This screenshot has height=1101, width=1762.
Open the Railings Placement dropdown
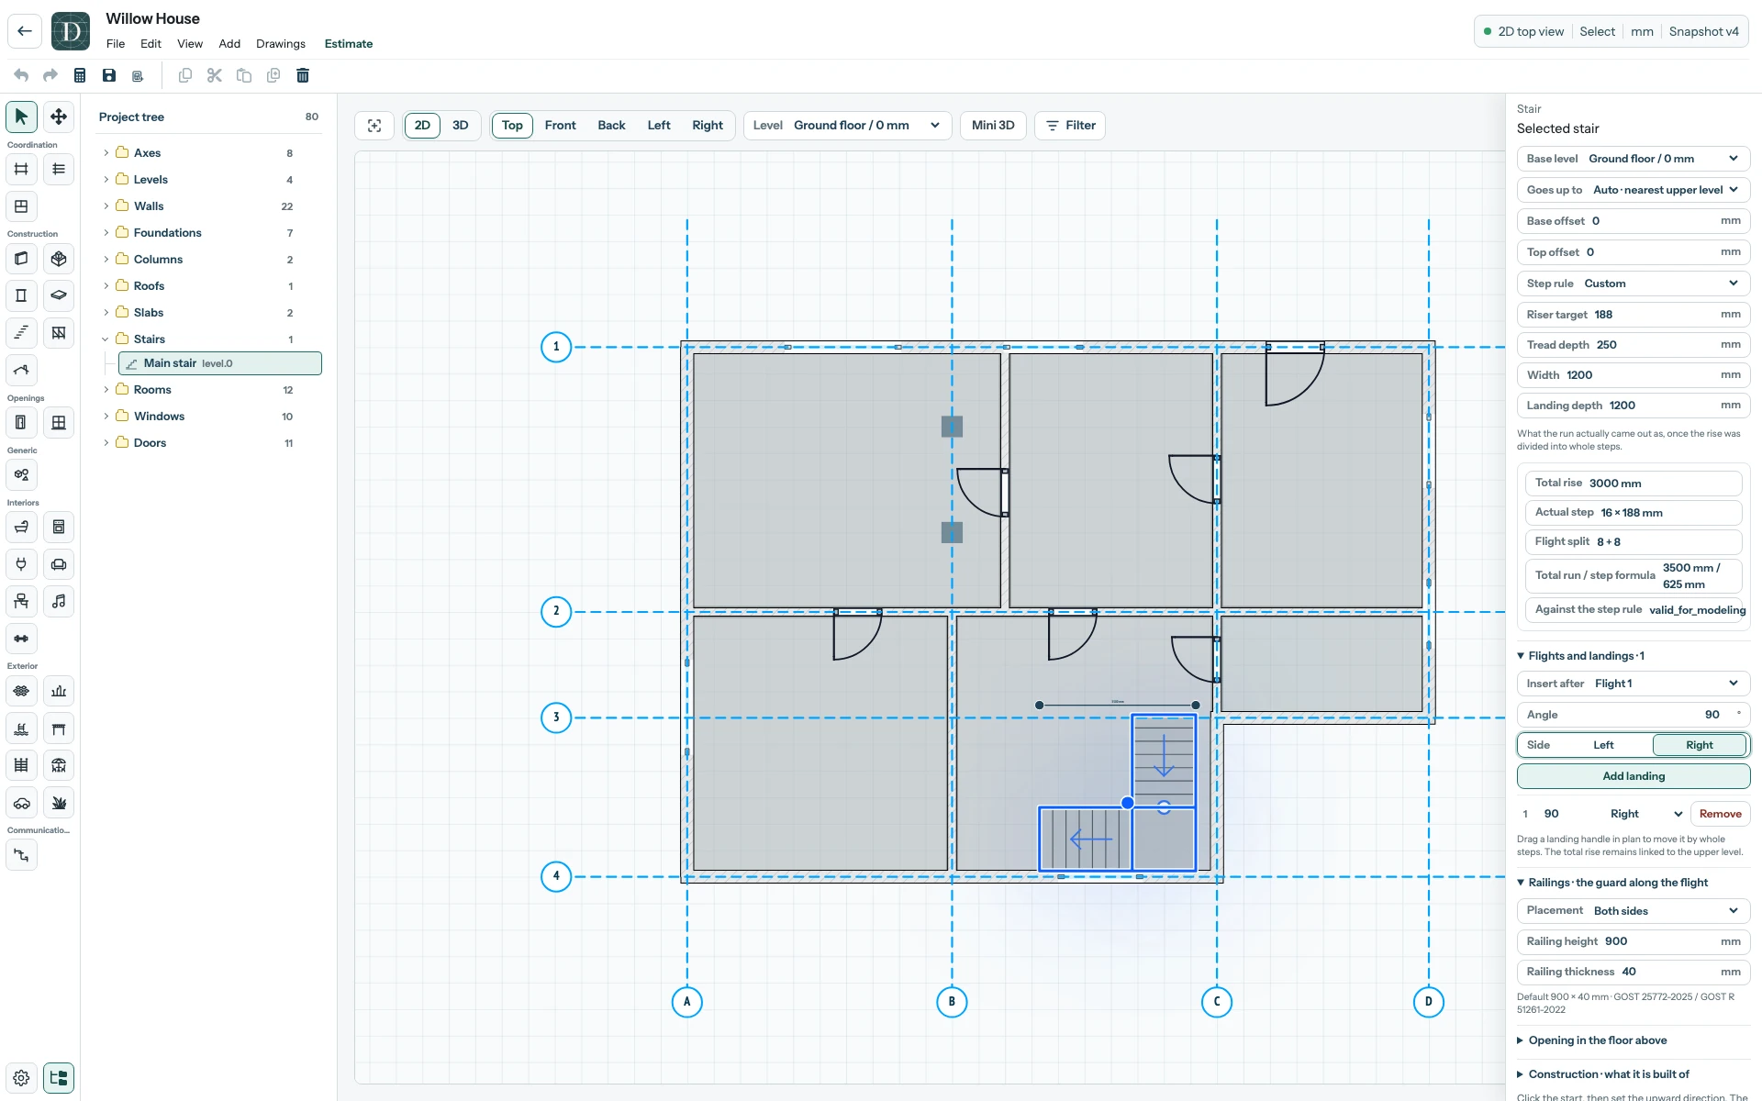(1634, 911)
